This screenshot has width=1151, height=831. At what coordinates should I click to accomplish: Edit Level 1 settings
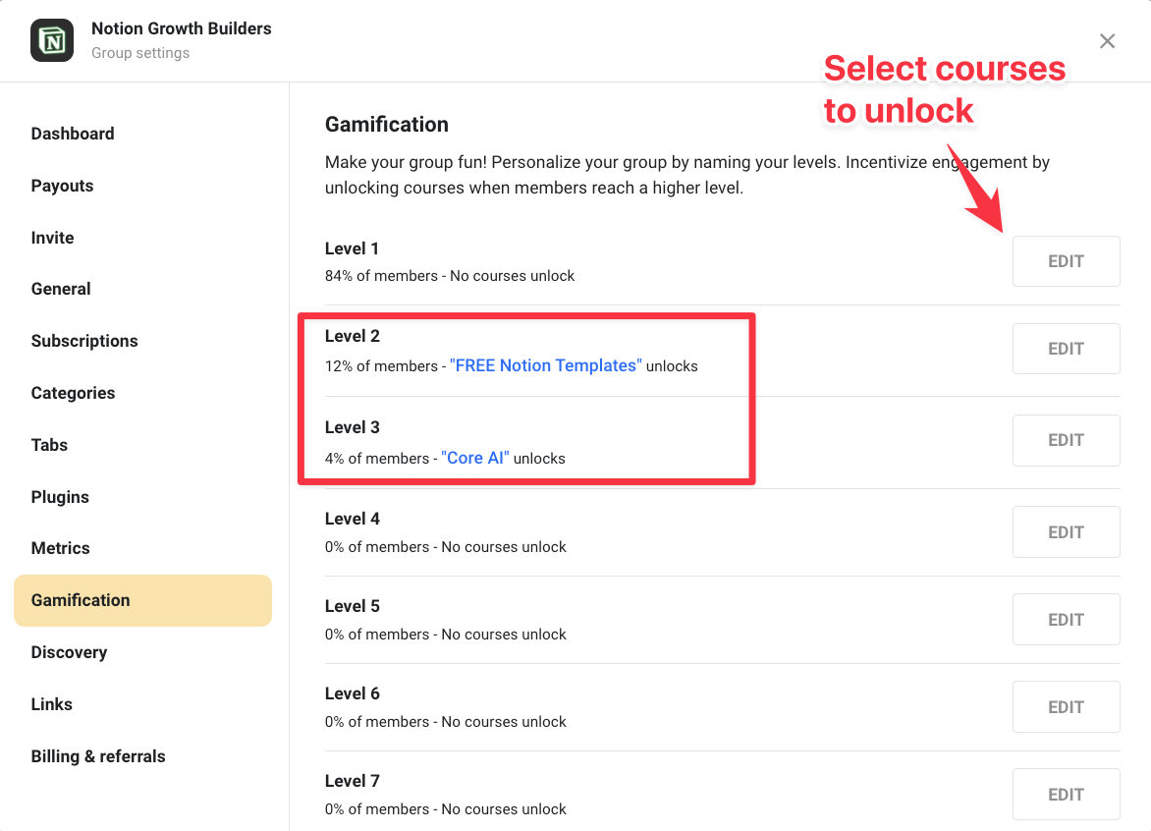click(1066, 261)
